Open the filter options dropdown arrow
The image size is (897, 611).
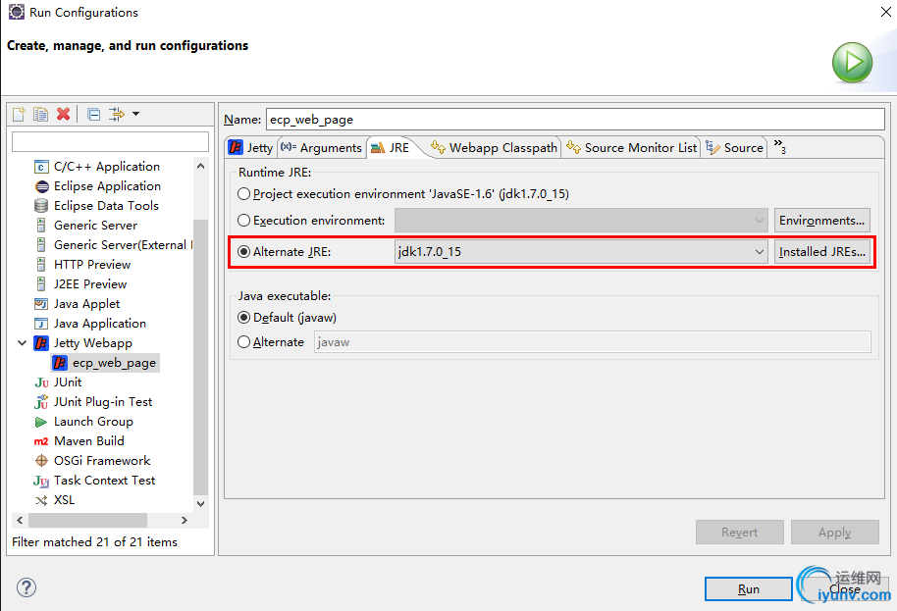136,114
